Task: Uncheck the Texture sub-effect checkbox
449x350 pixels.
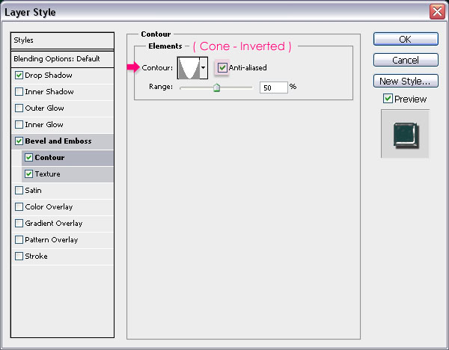Action: pos(28,174)
